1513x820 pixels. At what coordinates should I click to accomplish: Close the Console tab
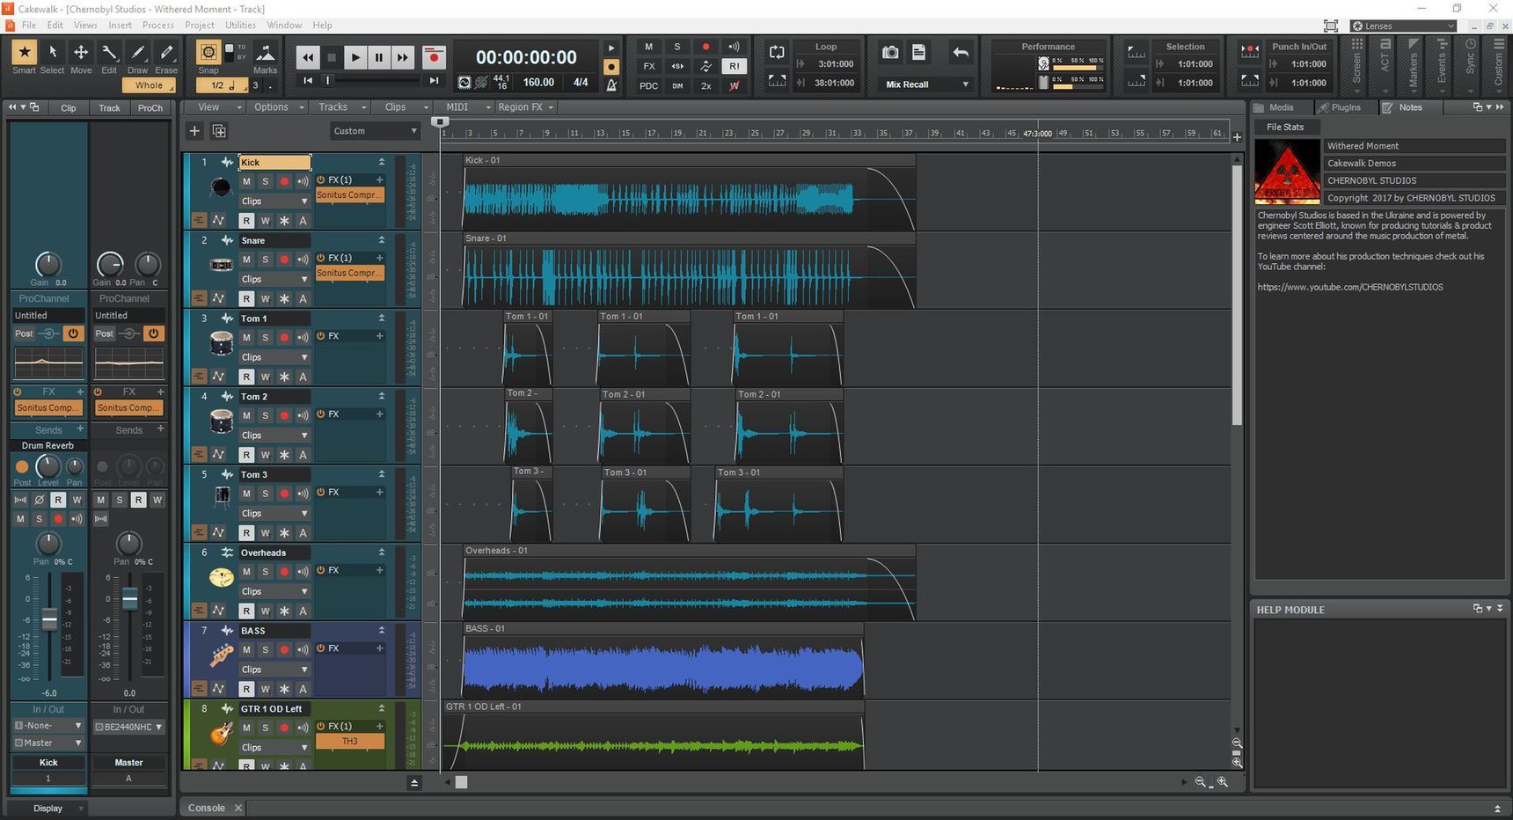point(238,808)
